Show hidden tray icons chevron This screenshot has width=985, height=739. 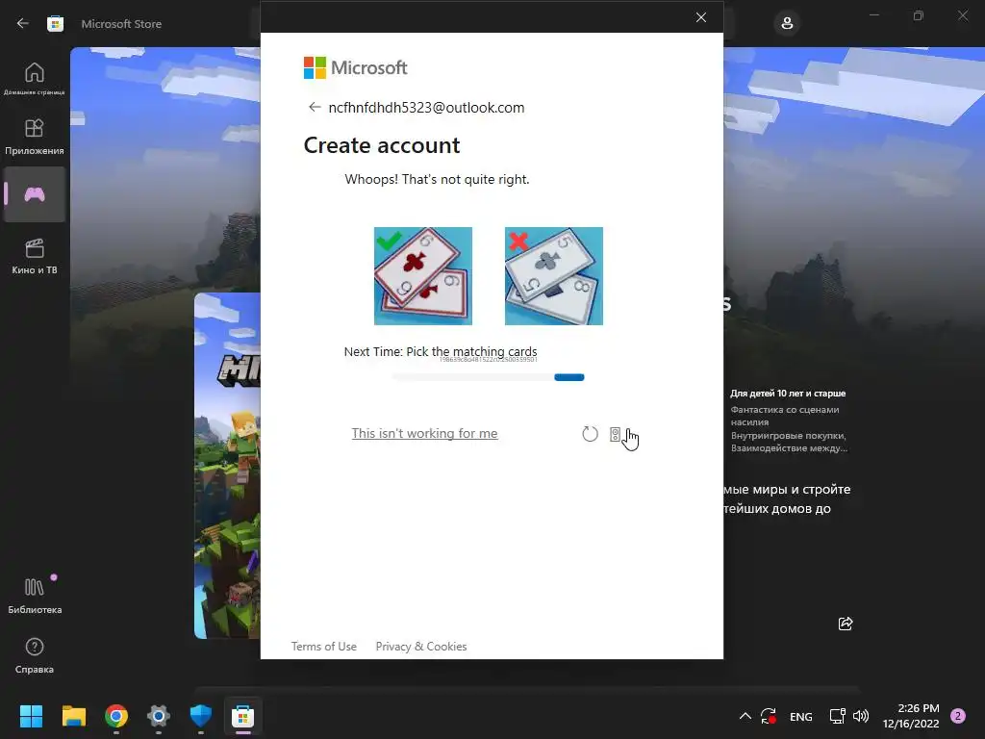coord(745,716)
